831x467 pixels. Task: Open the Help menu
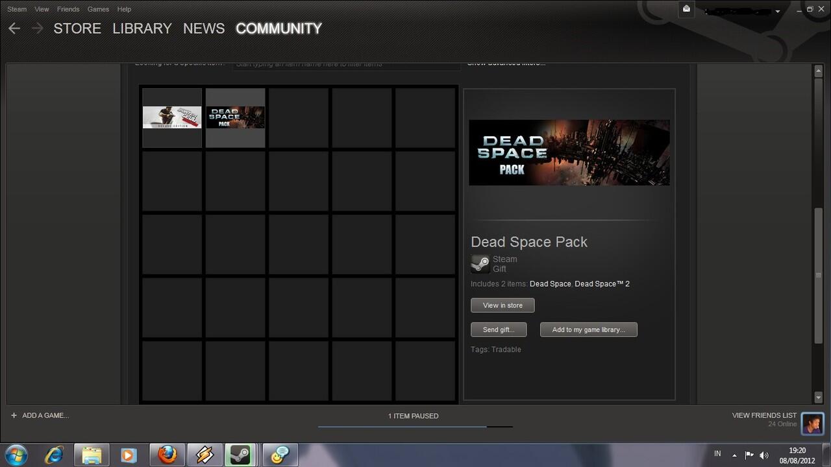pyautogui.click(x=124, y=9)
